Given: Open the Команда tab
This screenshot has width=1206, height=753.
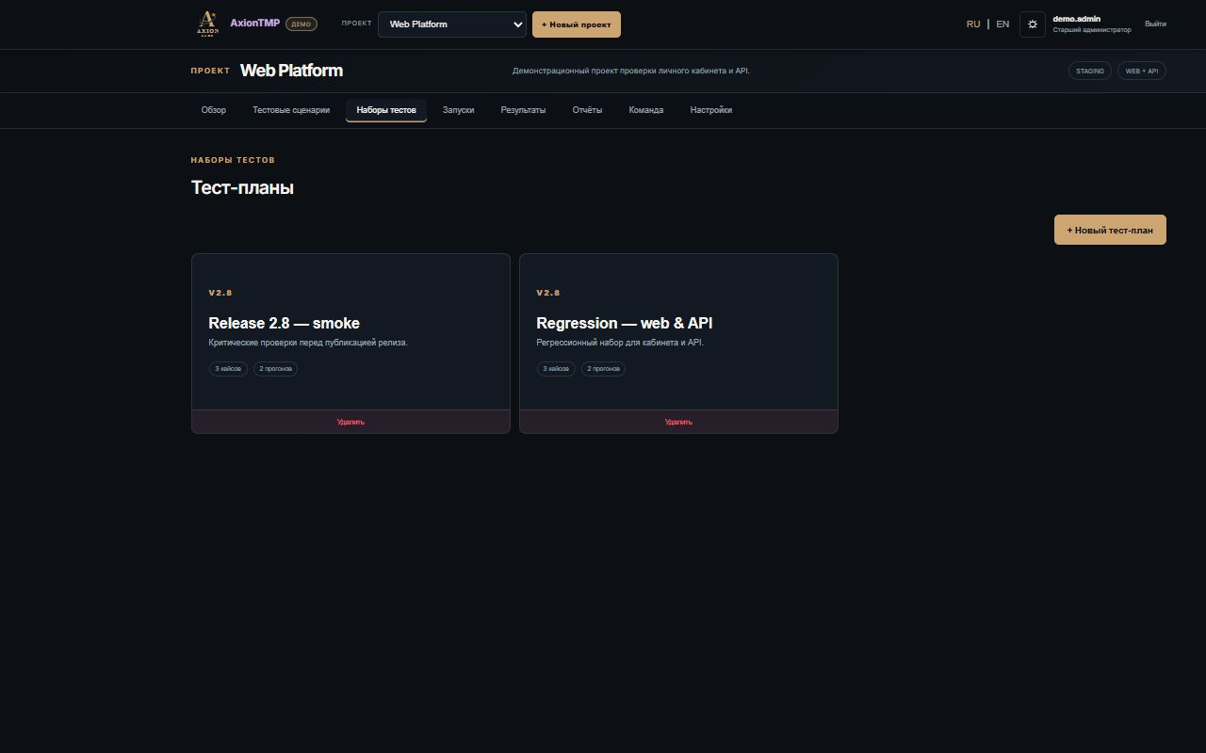Looking at the screenshot, I should (646, 110).
